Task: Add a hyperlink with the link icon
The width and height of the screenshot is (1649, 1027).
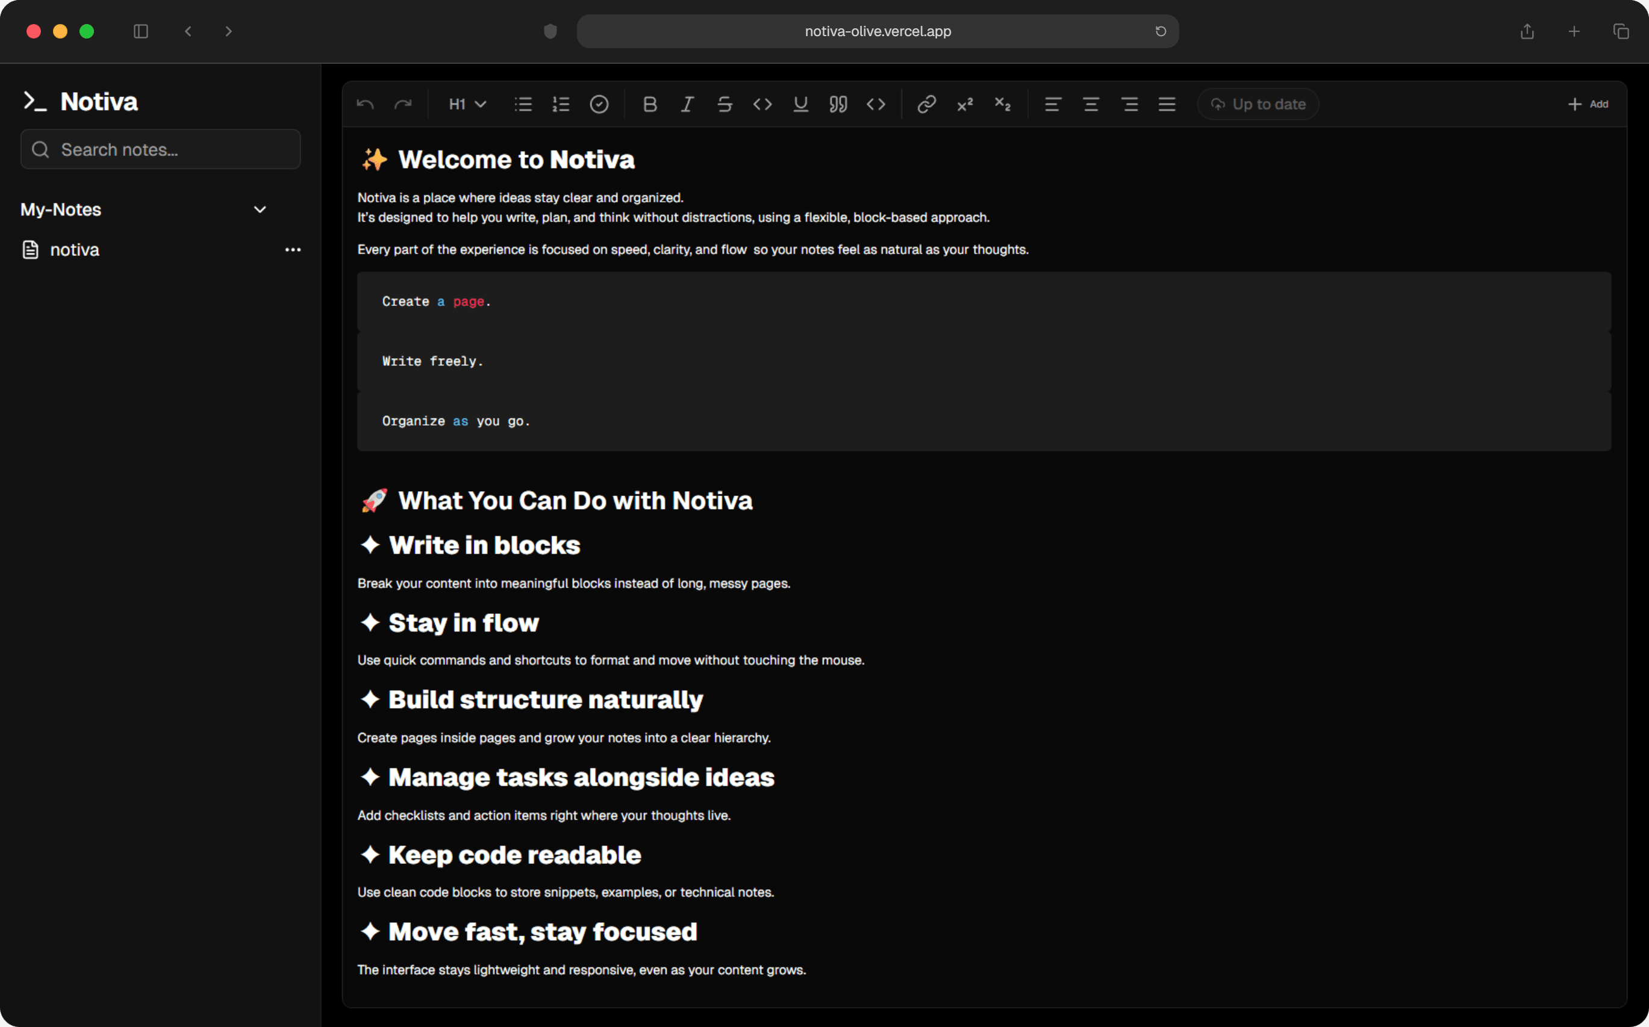Action: [x=927, y=104]
